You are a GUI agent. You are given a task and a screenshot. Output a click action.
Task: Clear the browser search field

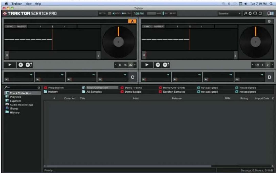(x=39, y=88)
